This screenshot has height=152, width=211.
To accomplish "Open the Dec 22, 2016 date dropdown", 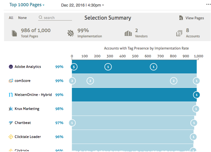I will [x=82, y=5].
